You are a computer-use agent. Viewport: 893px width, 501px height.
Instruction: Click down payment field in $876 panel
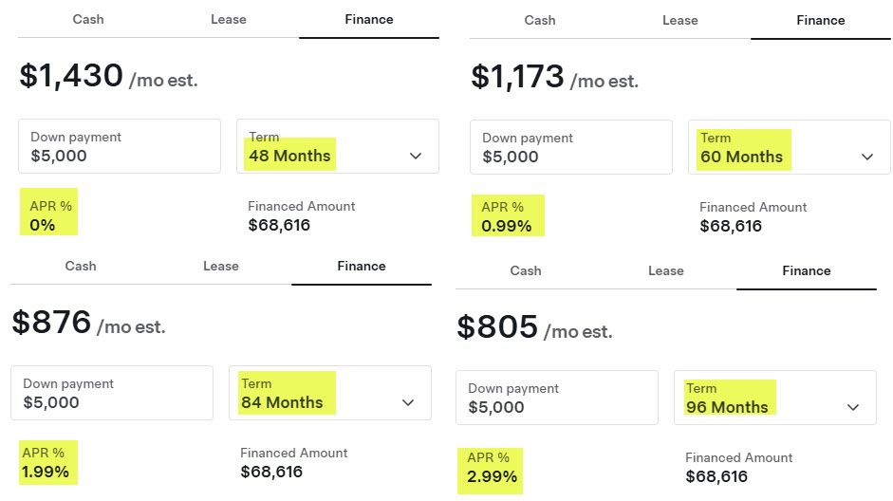click(x=112, y=393)
